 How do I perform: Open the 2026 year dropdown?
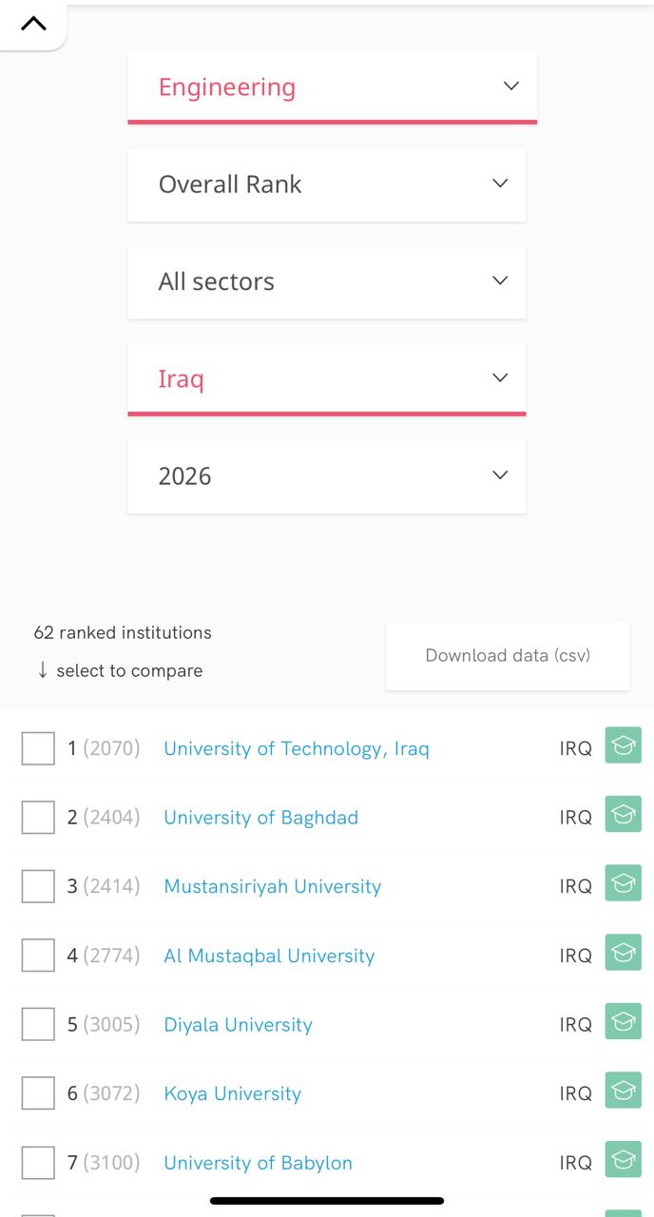click(x=327, y=475)
